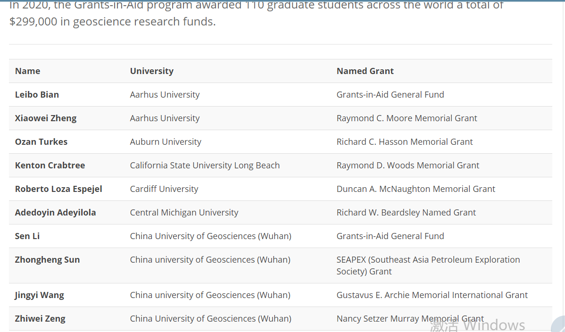Image resolution: width=565 pixels, height=332 pixels.
Task: Click Central Michigan University text
Action: [x=184, y=213]
